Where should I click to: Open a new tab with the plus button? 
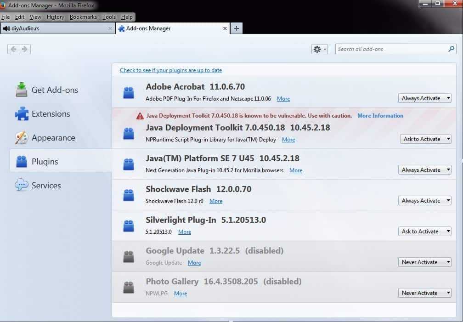[237, 28]
